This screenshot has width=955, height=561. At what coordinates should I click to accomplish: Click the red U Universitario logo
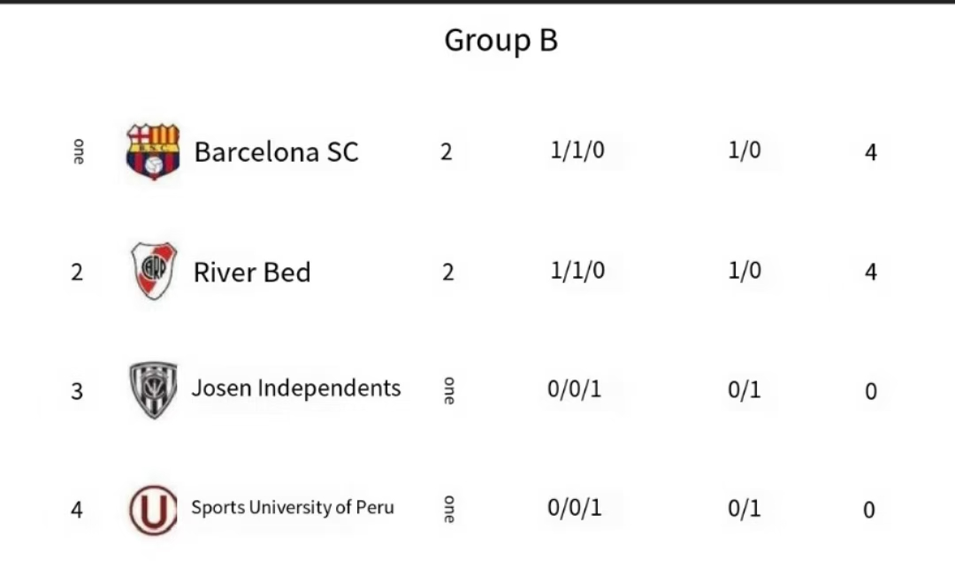click(x=153, y=510)
